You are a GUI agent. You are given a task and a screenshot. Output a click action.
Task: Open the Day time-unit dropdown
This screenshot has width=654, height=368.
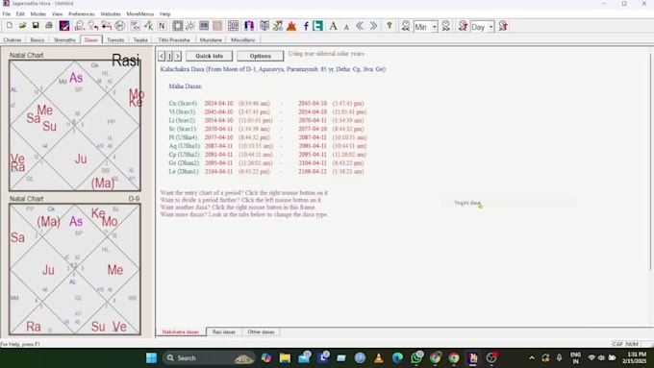pos(490,27)
